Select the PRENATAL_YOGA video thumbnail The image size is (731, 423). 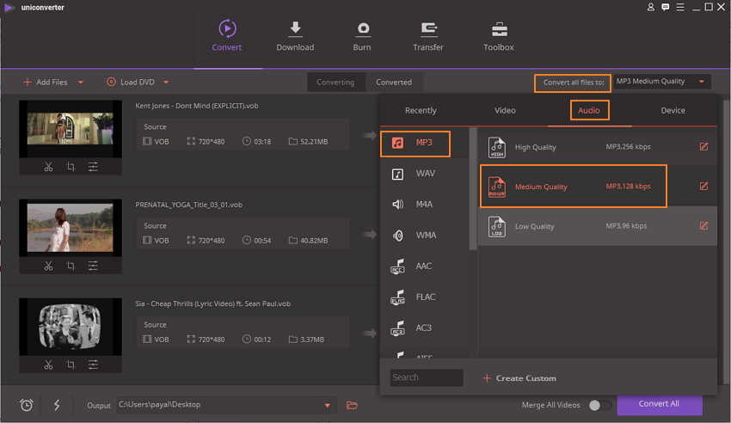[x=70, y=227]
